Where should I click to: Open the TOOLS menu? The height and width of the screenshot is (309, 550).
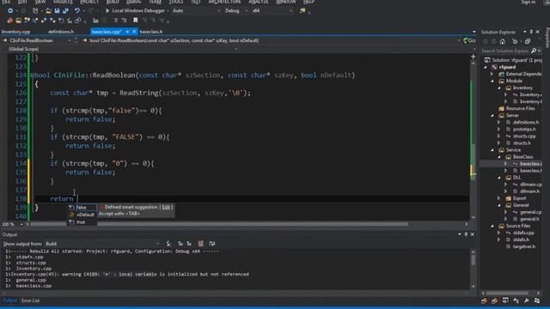(x=175, y=2)
